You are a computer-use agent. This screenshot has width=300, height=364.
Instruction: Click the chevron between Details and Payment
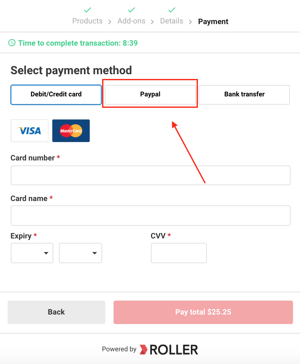pos(190,22)
